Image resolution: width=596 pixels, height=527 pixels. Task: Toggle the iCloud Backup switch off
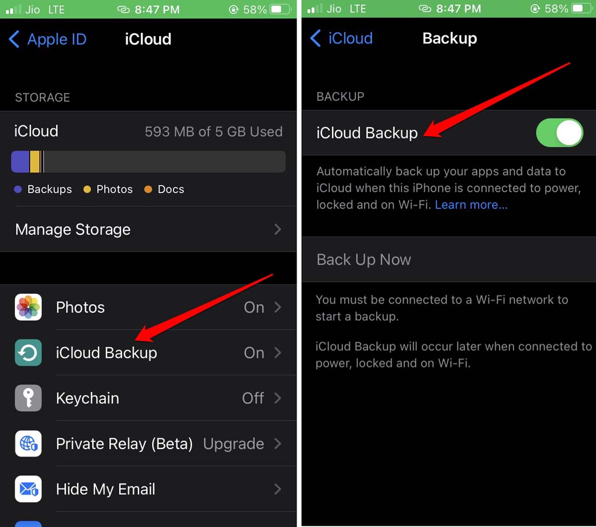coord(559,133)
